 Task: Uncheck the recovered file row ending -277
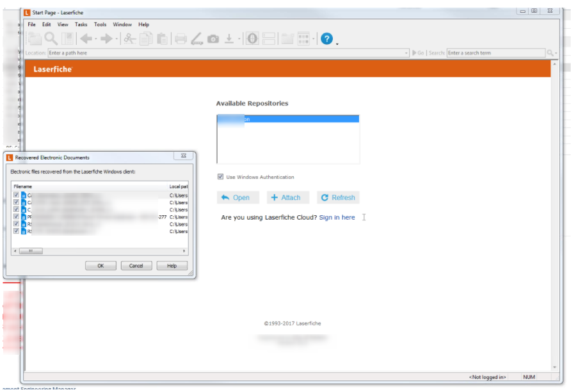coord(16,216)
